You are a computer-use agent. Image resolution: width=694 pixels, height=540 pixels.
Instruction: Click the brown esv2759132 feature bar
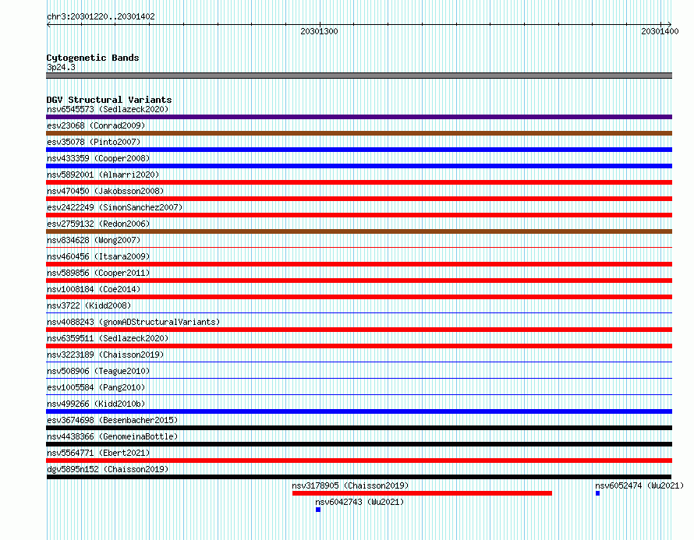tap(359, 231)
